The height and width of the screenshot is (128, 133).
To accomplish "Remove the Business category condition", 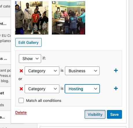I will 21,71.
